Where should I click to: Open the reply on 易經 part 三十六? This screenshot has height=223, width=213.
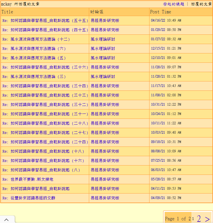(x=45, y=67)
